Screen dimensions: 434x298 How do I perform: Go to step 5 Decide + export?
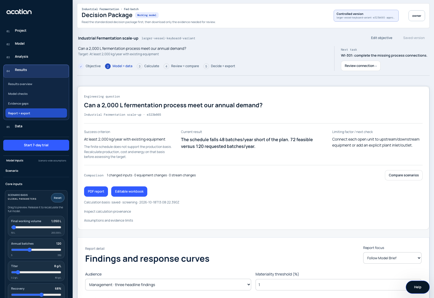(219, 66)
